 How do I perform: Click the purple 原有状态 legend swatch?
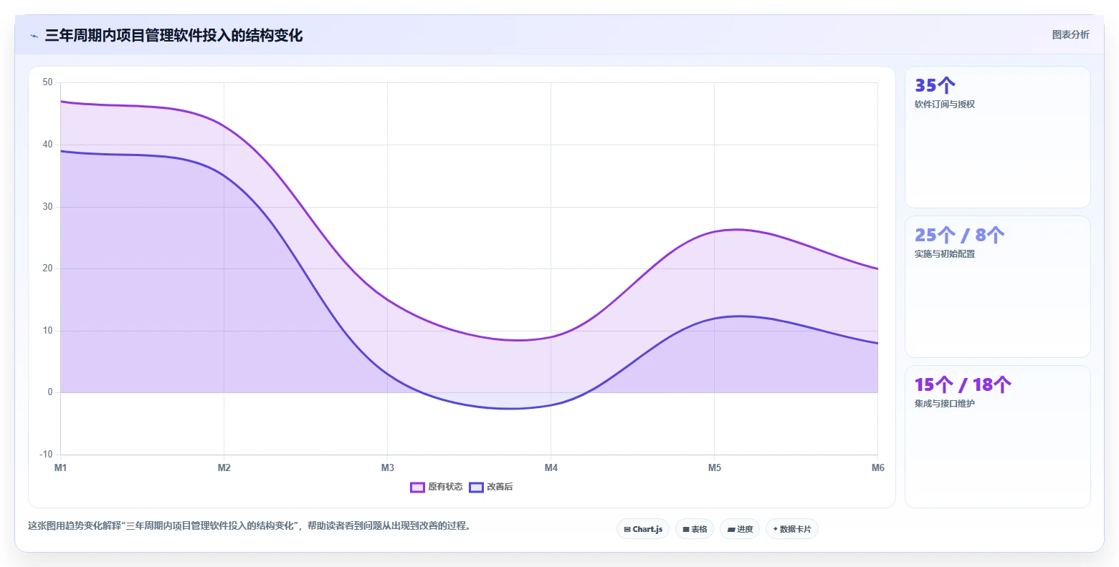coord(418,487)
